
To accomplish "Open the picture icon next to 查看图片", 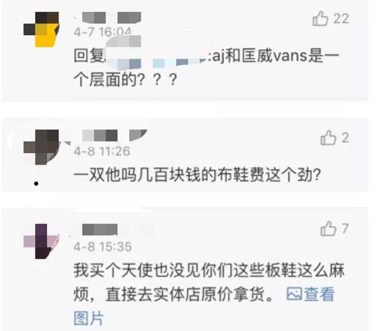I will (x=294, y=293).
